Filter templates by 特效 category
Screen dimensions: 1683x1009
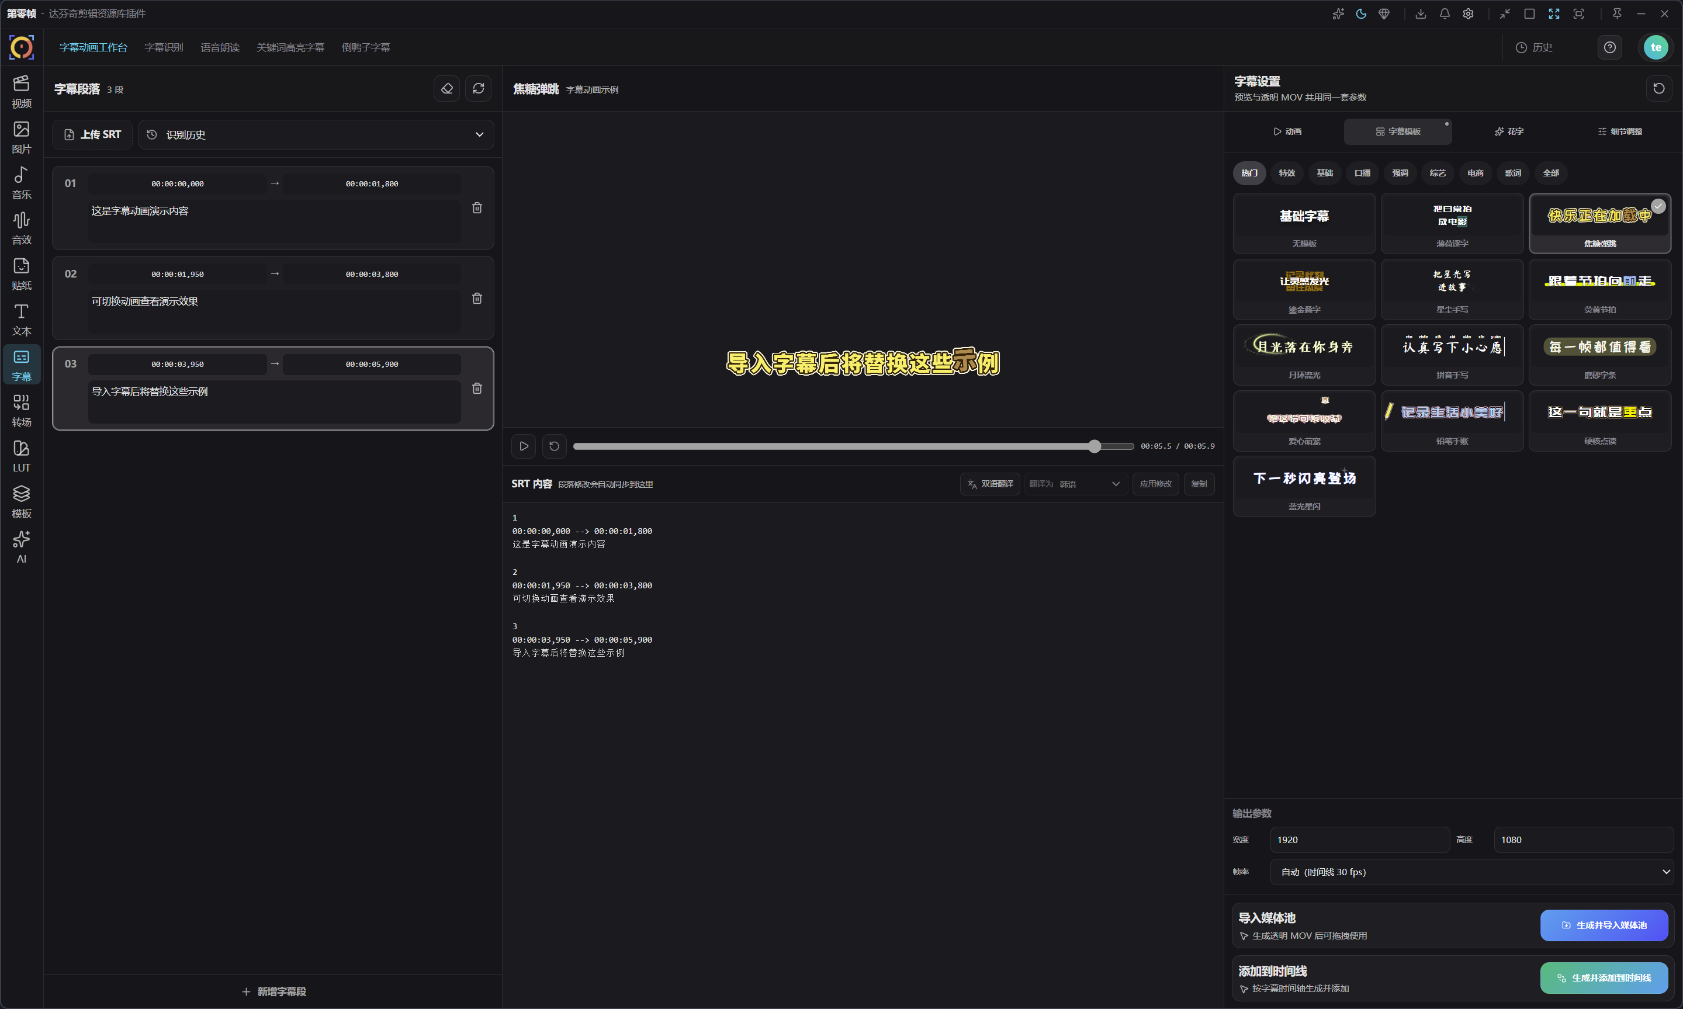coord(1287,173)
